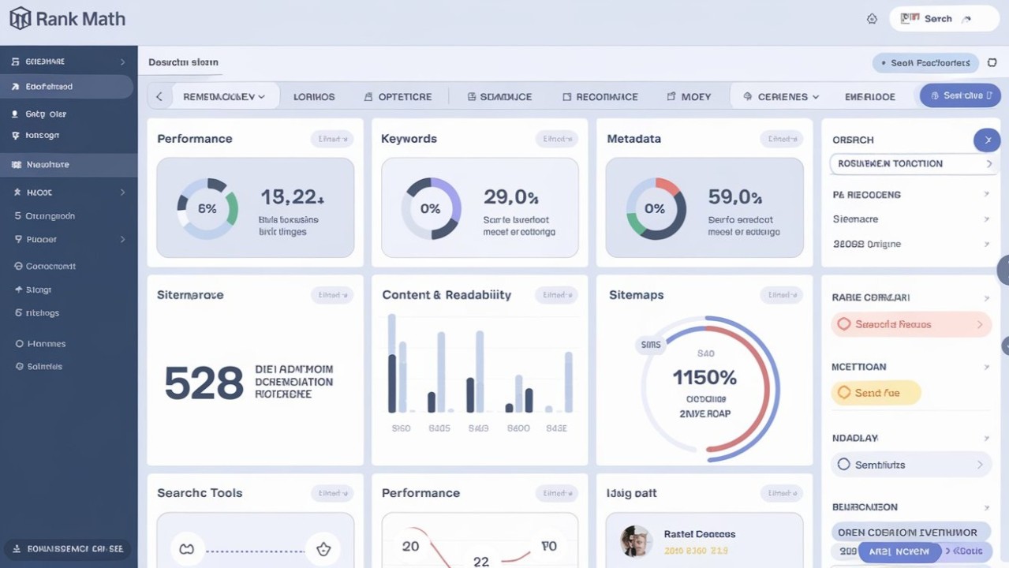Click the left slider handle in Searchc Tools
The width and height of the screenshot is (1009, 568).
click(187, 548)
